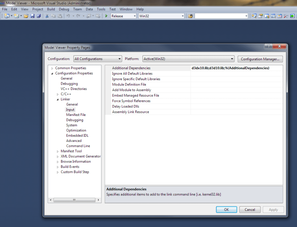
Task: Click the Help button in dialog title bar
Action: tap(268, 46)
